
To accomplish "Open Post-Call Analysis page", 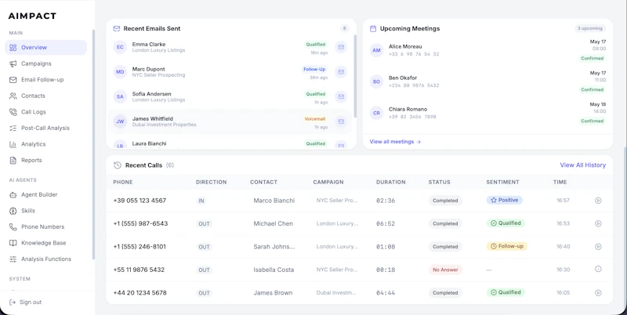I will [45, 128].
